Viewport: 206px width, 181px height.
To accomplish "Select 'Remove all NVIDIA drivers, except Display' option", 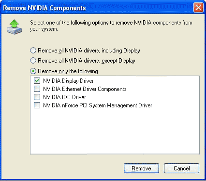I will click(x=33, y=61).
